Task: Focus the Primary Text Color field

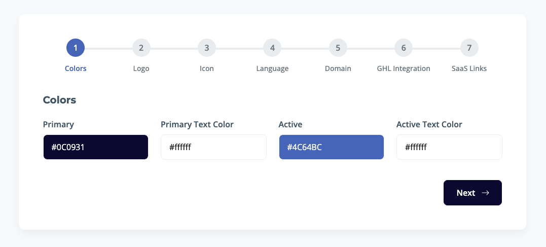Action: point(213,147)
